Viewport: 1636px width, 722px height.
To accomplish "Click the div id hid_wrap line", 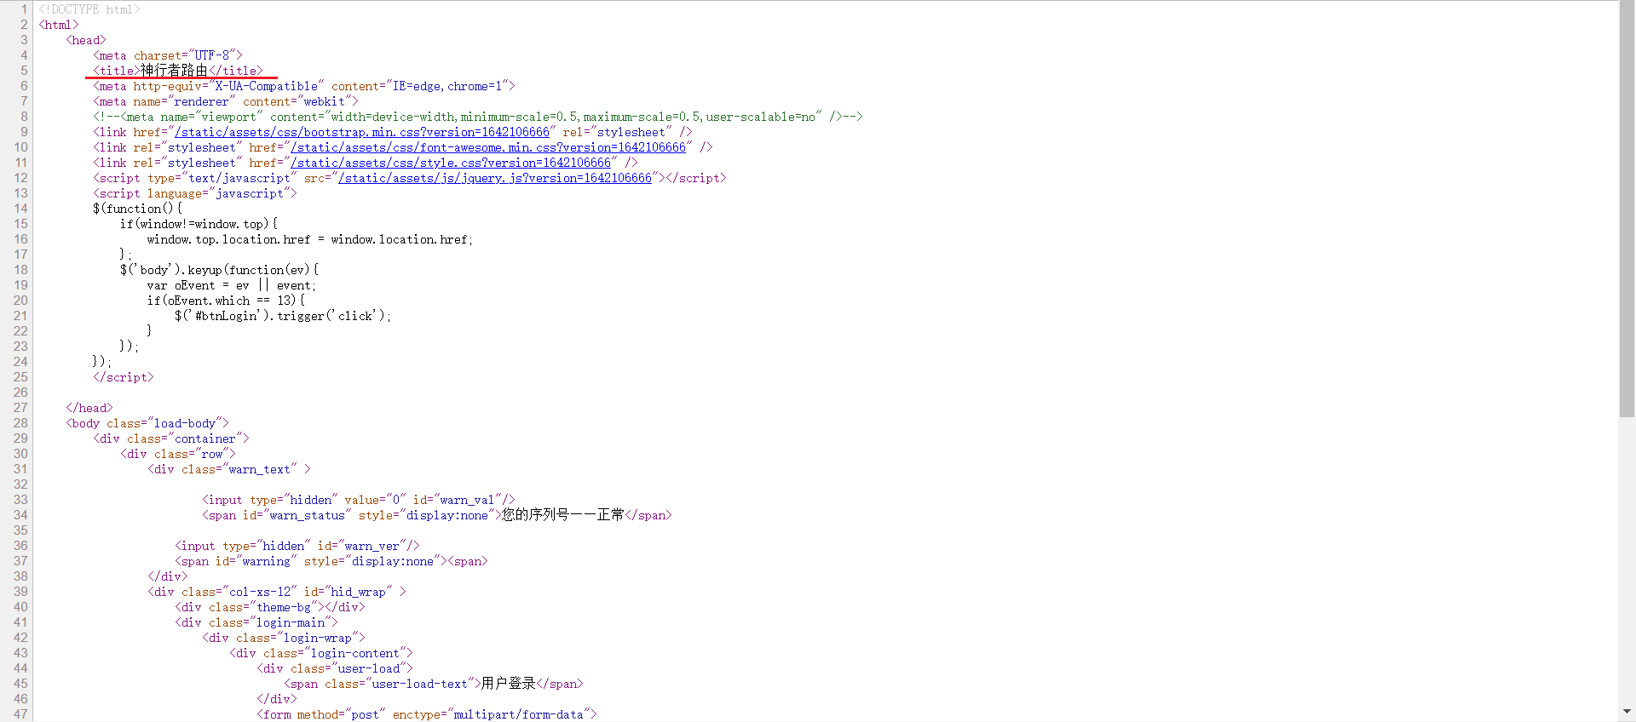I will coord(277,592).
